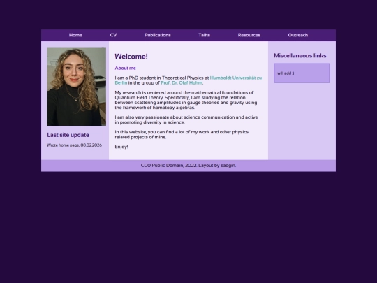
Task: Open the Resources navigation item
Action: [249, 35]
